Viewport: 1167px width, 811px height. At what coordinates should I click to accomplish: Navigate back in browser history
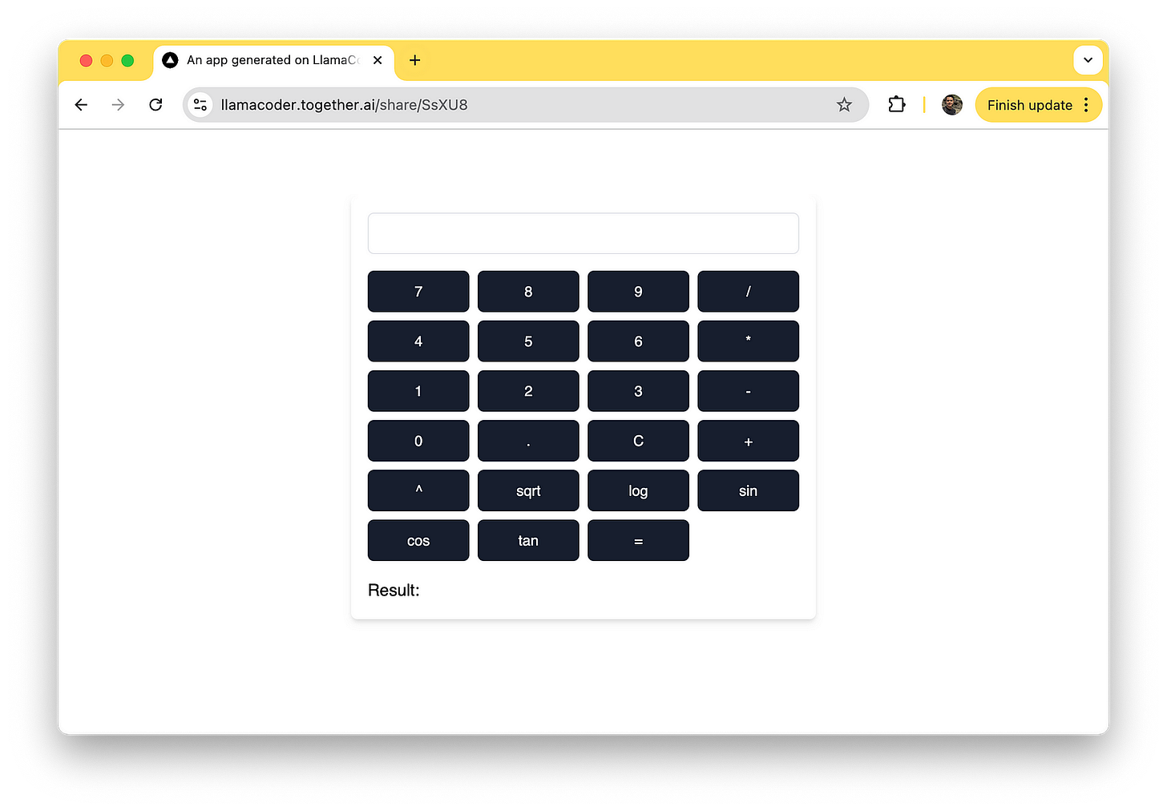tap(80, 104)
